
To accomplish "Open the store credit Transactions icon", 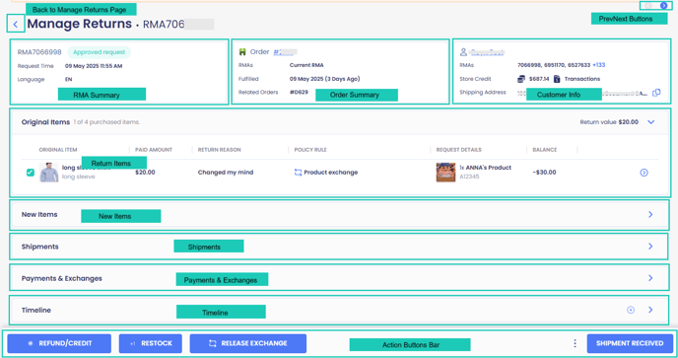I will 557,79.
